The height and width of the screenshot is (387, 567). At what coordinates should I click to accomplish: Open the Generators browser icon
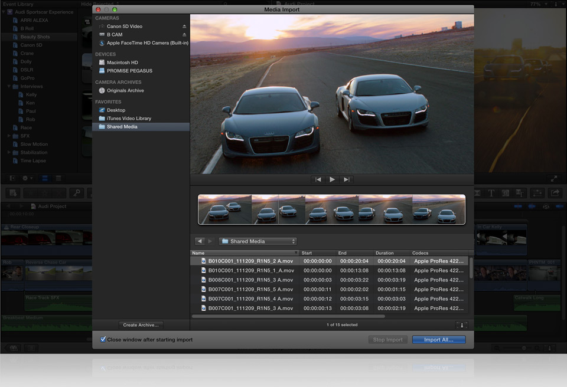coord(506,193)
